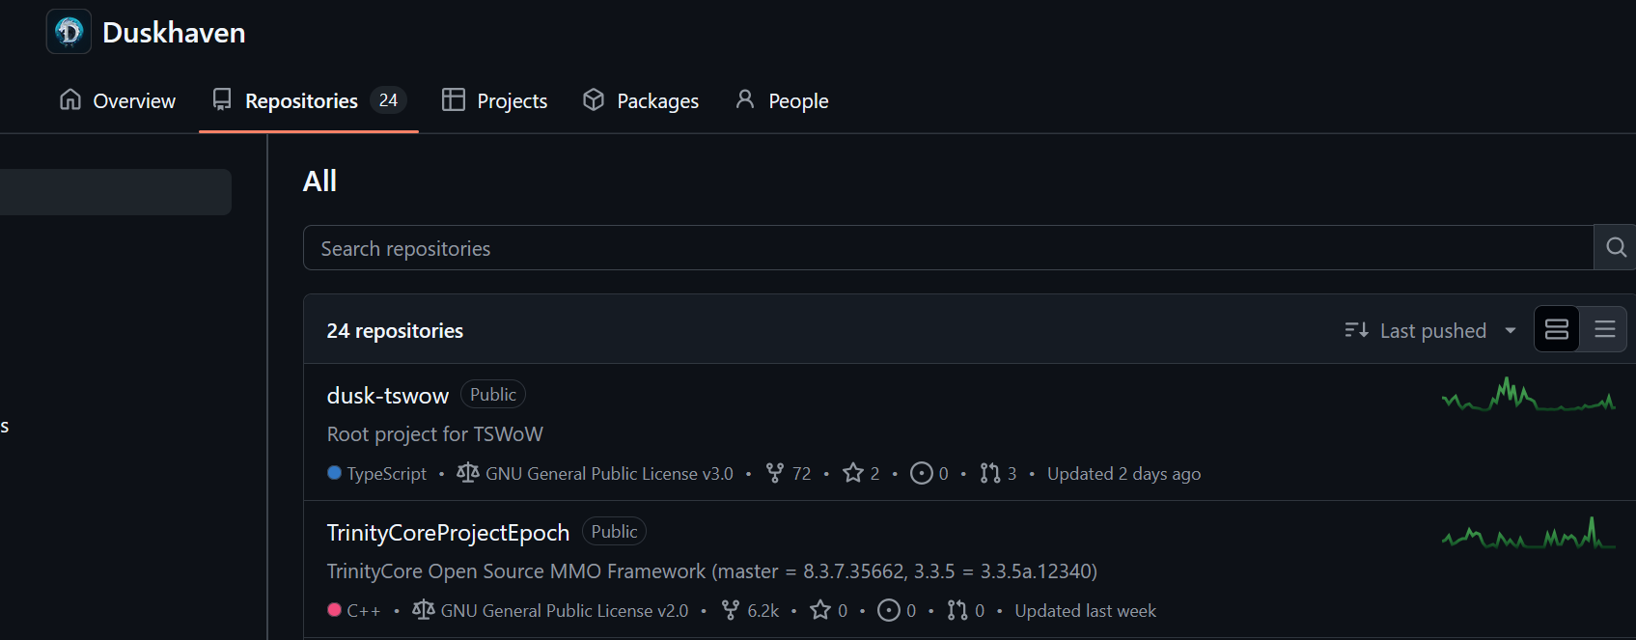Open dusk-tswow open issues icon
This screenshot has height=640, width=1636.
pyautogui.click(x=922, y=473)
